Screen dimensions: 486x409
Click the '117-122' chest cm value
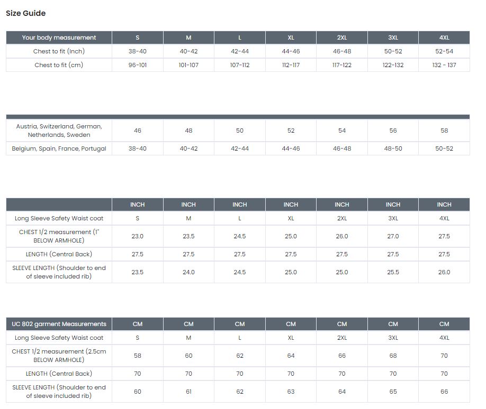342,65
